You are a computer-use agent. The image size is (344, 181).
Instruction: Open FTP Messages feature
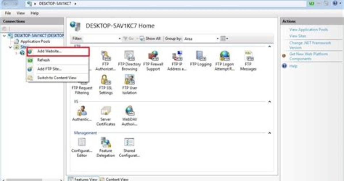(x=248, y=60)
